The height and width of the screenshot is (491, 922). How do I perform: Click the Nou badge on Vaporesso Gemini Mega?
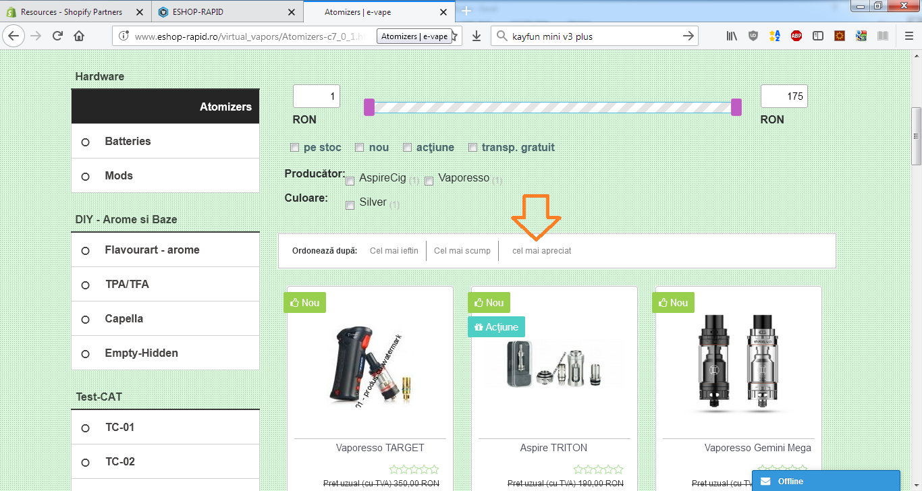[673, 303]
